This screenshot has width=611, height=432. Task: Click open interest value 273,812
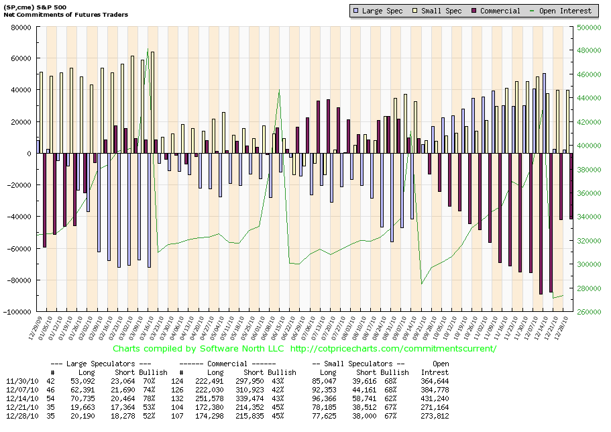pyautogui.click(x=435, y=416)
